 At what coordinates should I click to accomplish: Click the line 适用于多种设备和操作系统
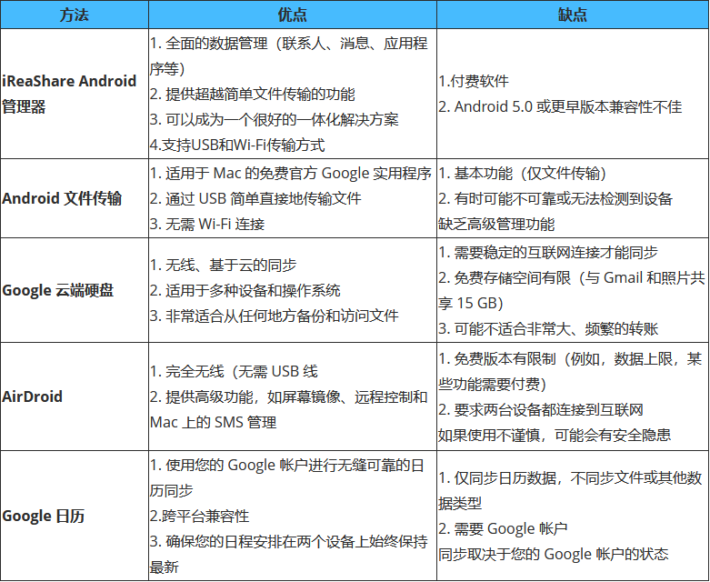click(x=245, y=290)
